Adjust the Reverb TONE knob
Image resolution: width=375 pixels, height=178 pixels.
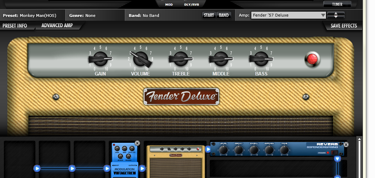284,150
